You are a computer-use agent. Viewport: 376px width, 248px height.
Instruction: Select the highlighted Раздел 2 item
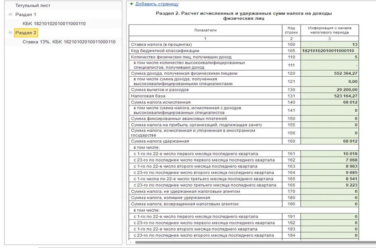point(26,33)
